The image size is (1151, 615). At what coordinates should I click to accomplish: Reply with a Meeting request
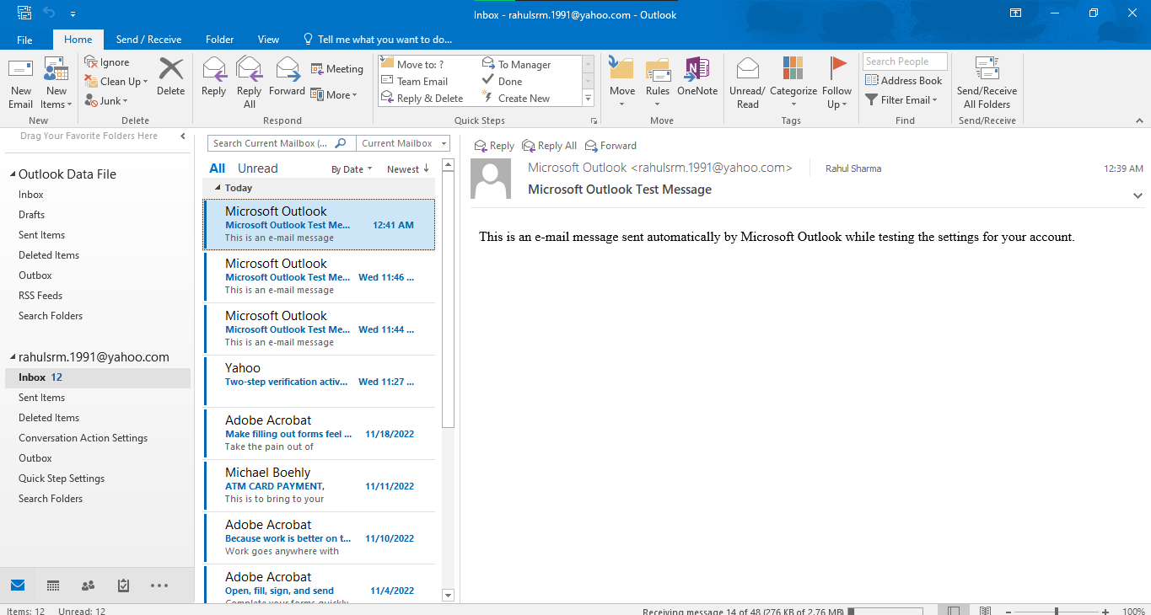coord(336,69)
